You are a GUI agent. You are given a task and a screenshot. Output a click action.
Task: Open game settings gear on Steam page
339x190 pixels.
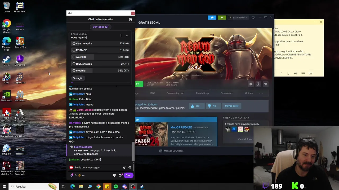[x=251, y=84]
